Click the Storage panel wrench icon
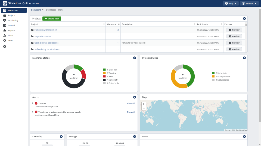The image size is (261, 146). tap(134, 137)
